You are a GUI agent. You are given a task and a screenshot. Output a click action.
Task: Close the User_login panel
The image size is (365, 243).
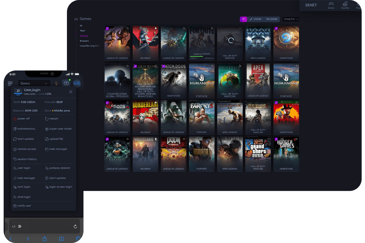(71, 92)
